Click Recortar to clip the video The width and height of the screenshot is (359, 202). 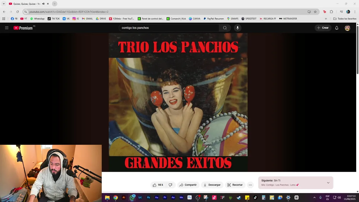pos(235,185)
